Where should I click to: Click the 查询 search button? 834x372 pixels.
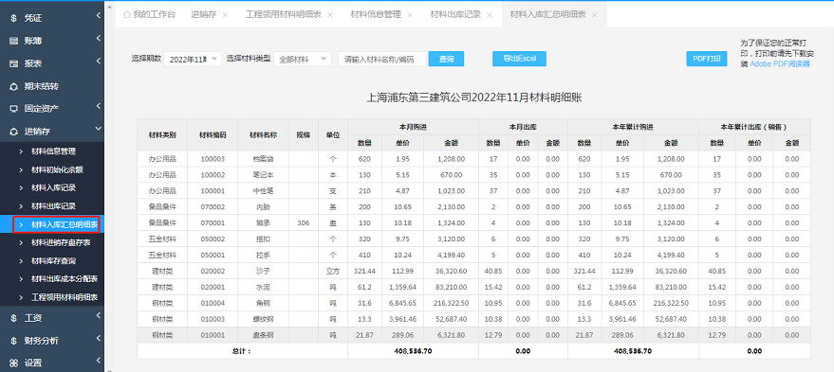click(x=446, y=59)
